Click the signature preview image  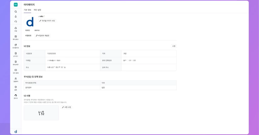coord(41,113)
